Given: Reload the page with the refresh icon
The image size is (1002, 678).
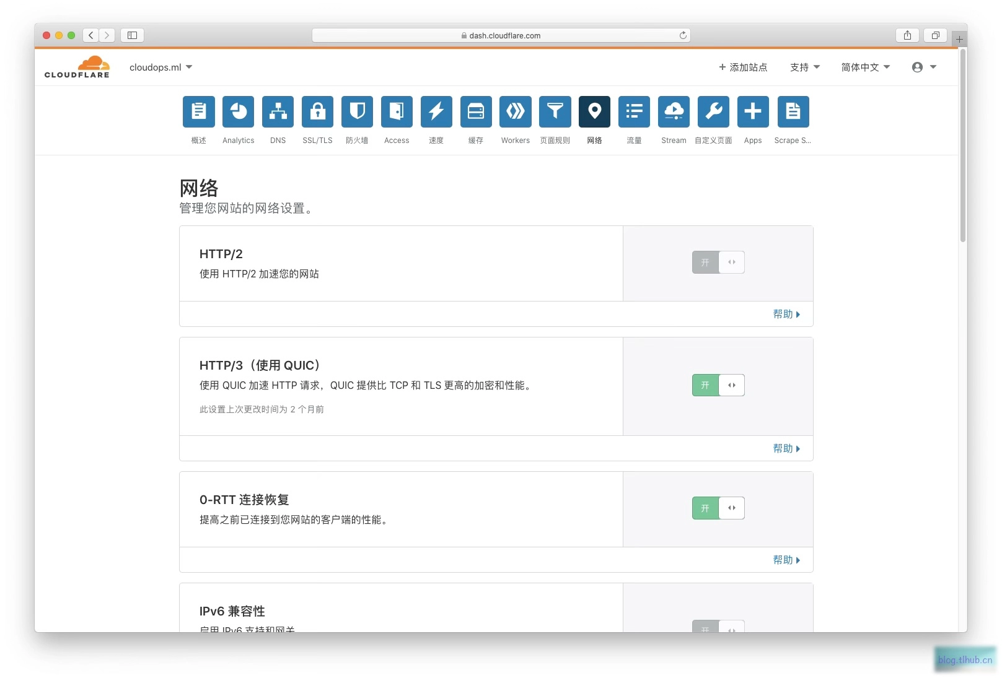Looking at the screenshot, I should 683,35.
